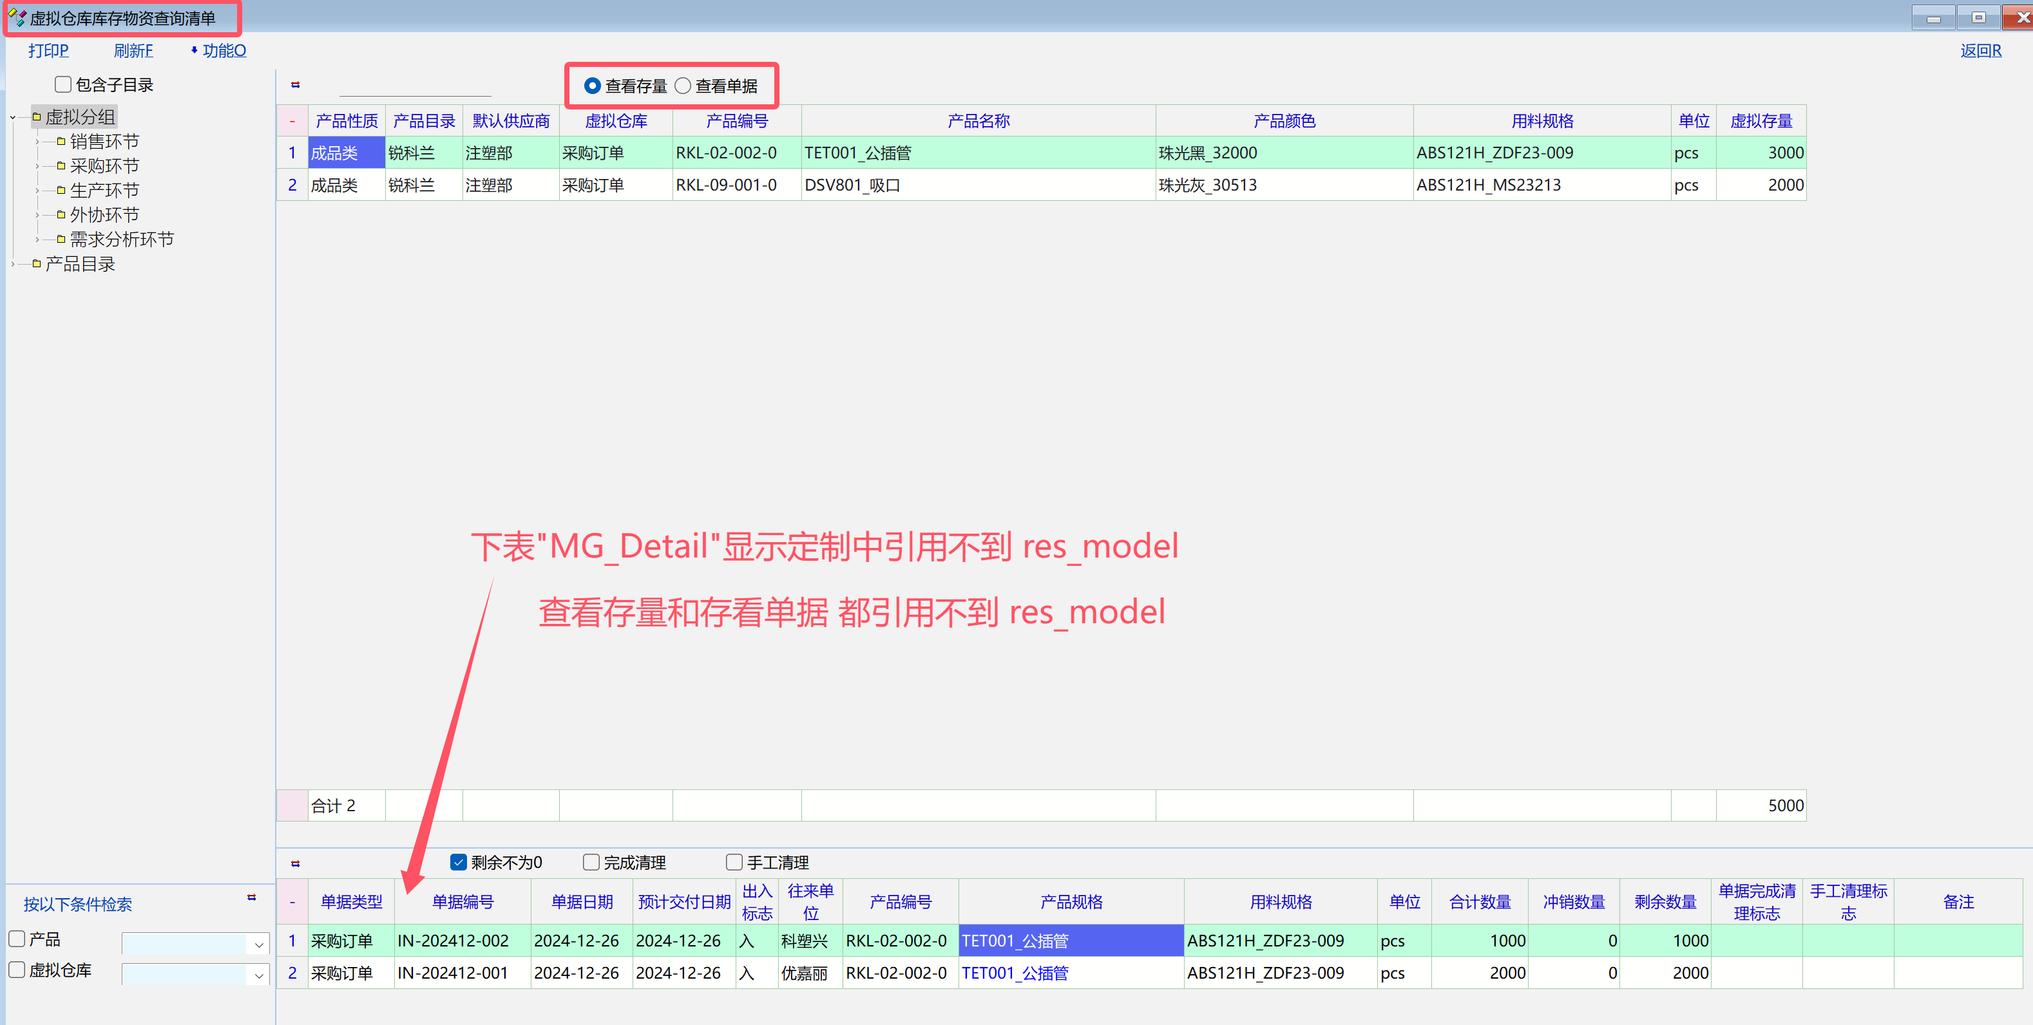Tick the 完成清理 checkbox
This screenshot has height=1025, width=2033.
(590, 861)
